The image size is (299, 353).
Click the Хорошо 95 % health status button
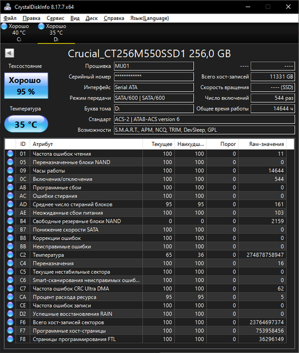click(26, 85)
